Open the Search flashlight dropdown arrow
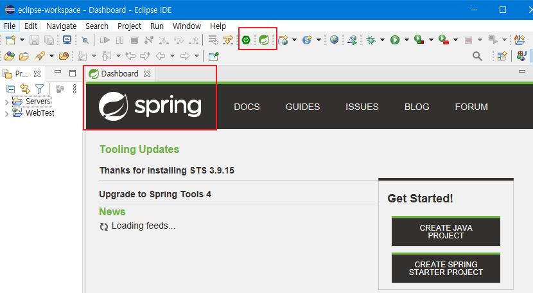The image size is (533, 293). [x=51, y=56]
